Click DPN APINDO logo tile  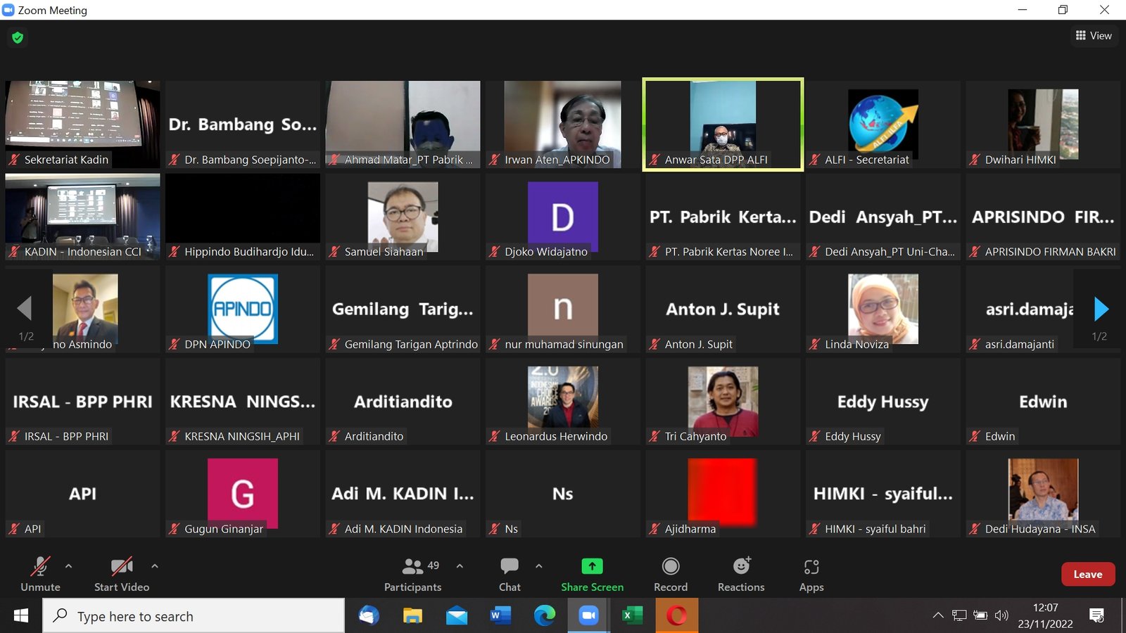click(243, 309)
